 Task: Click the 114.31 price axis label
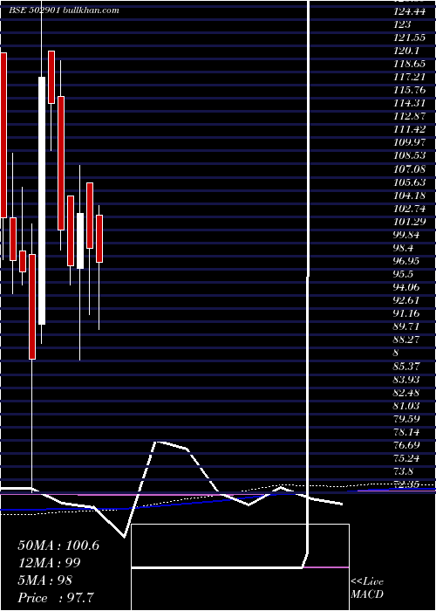tap(409, 103)
